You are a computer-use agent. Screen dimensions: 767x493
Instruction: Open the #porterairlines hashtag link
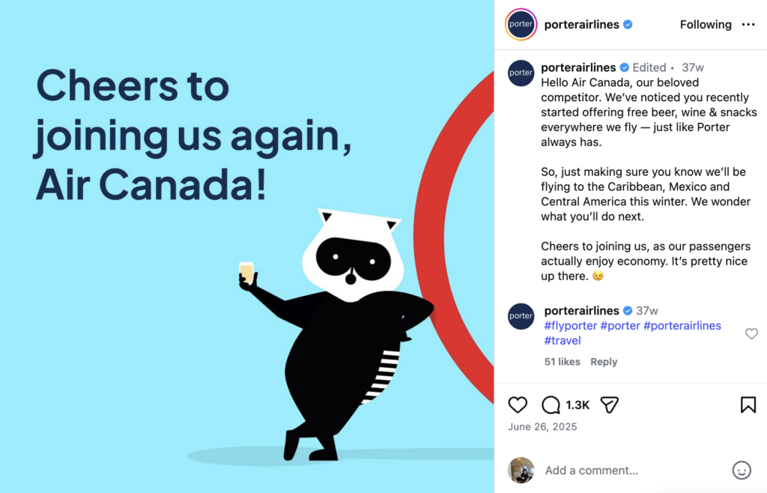682,326
